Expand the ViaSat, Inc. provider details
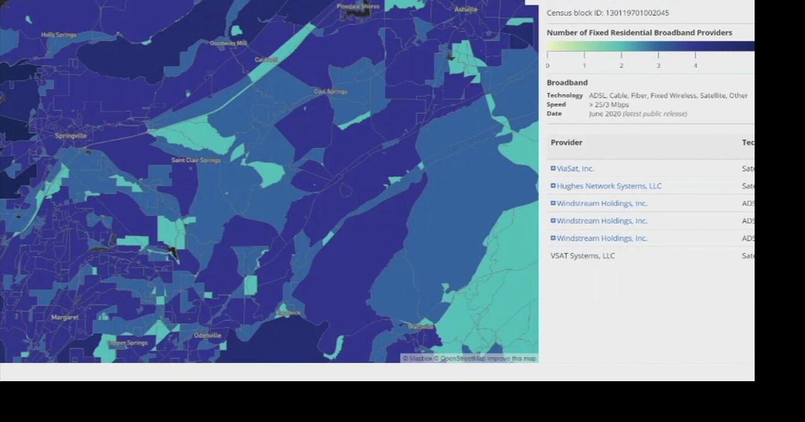 [x=553, y=168]
